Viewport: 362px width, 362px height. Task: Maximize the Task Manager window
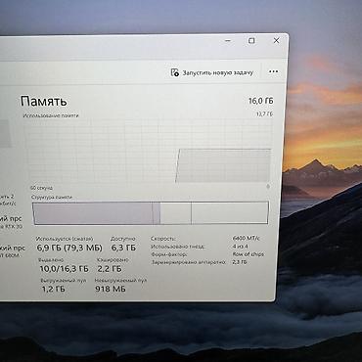tap(251, 40)
